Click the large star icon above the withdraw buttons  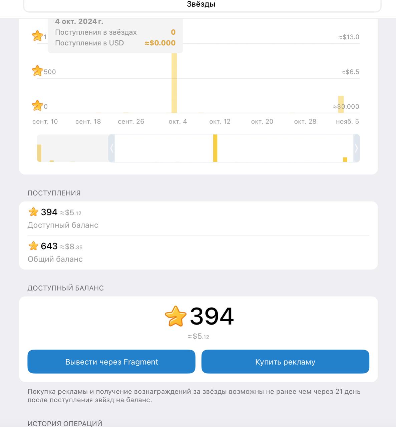tap(175, 316)
